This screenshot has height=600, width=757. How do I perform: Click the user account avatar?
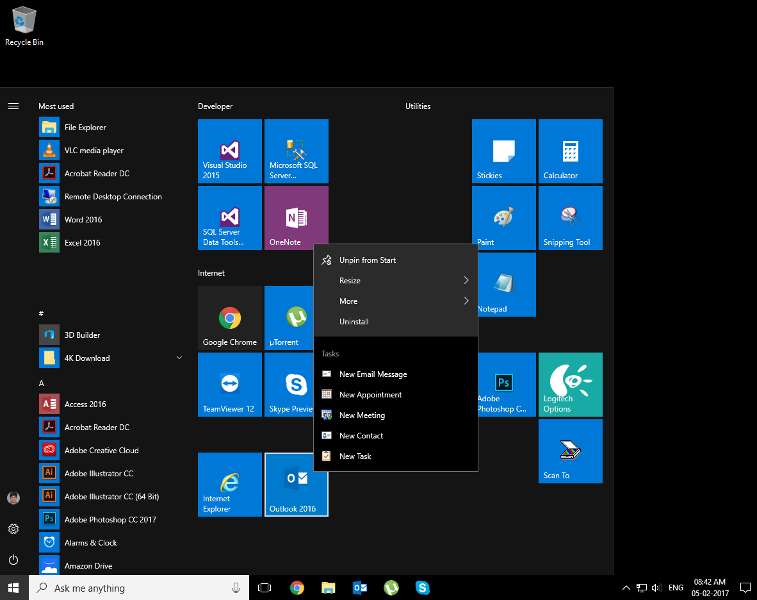coord(13,498)
